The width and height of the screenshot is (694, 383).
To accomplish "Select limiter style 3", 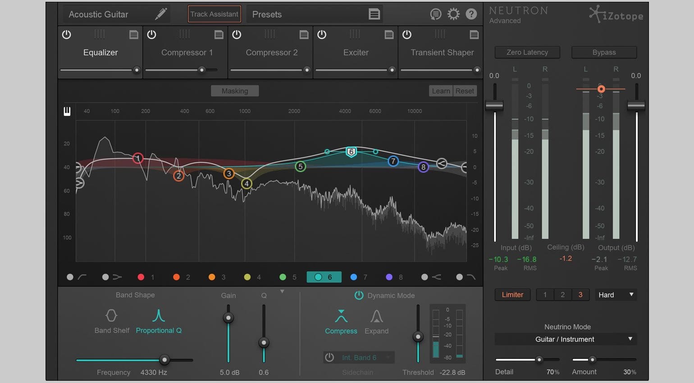I will point(580,295).
